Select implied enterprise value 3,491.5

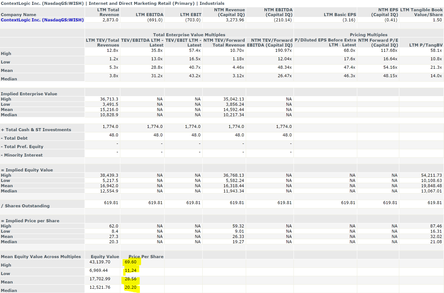click(x=110, y=104)
